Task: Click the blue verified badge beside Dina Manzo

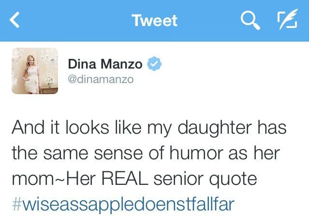Action: tap(154, 64)
